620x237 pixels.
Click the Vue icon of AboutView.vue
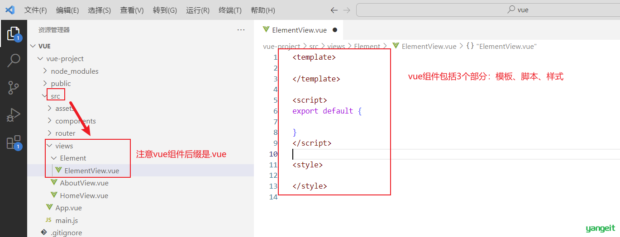click(54, 183)
